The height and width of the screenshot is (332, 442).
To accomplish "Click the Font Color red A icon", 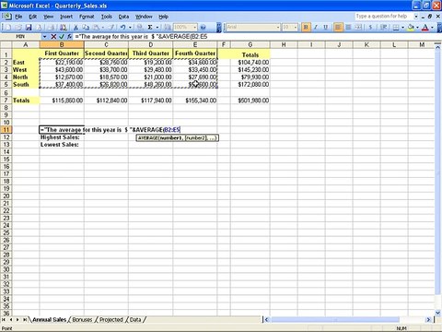I will (x=425, y=28).
